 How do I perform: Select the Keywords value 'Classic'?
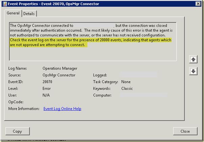(x=127, y=89)
